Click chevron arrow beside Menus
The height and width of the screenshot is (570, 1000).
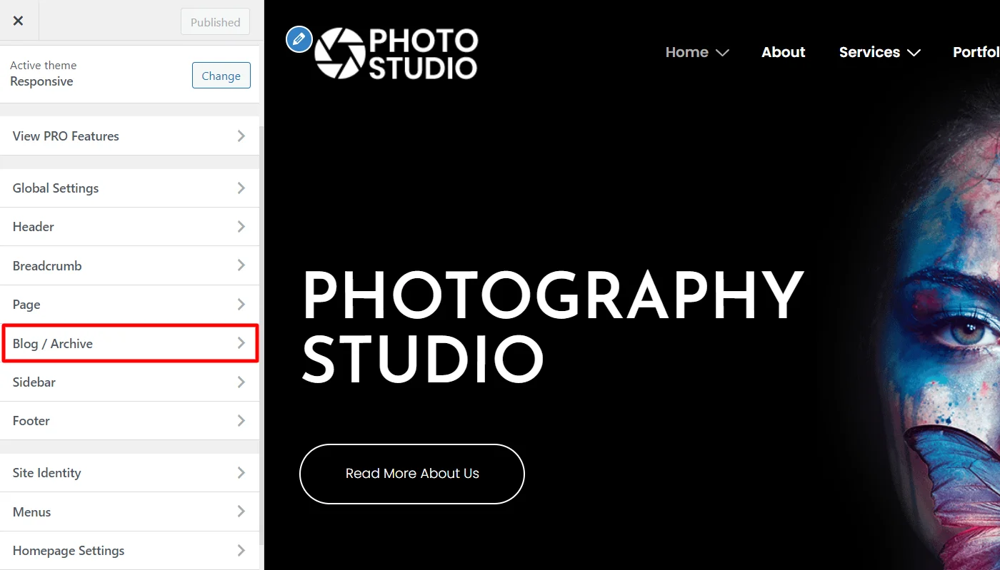241,512
